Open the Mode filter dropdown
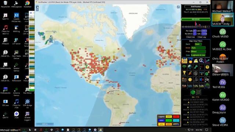The height and width of the screenshot is (132, 235). pos(198,48)
